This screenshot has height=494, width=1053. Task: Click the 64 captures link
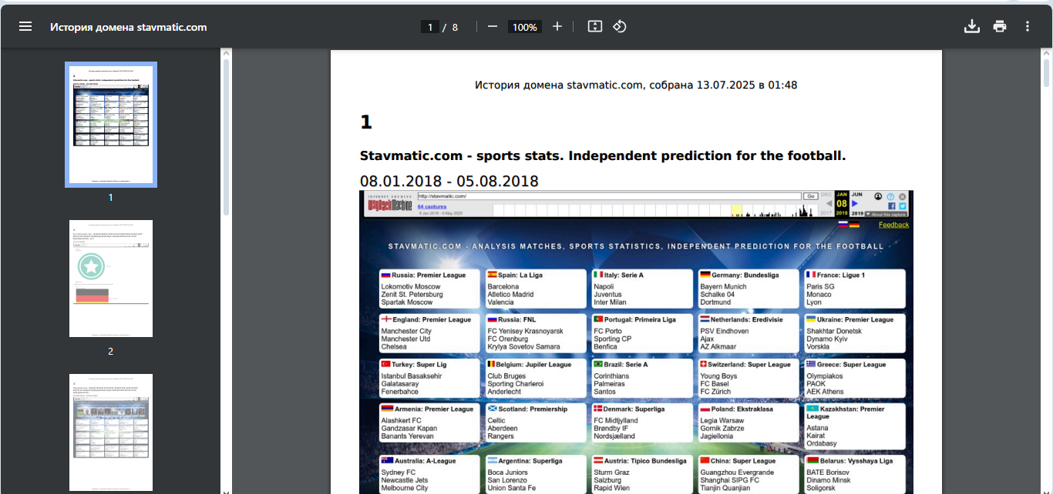(x=432, y=206)
